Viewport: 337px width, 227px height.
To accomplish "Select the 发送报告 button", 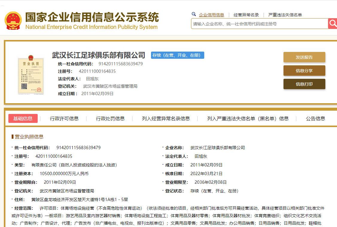I will pos(304,57).
